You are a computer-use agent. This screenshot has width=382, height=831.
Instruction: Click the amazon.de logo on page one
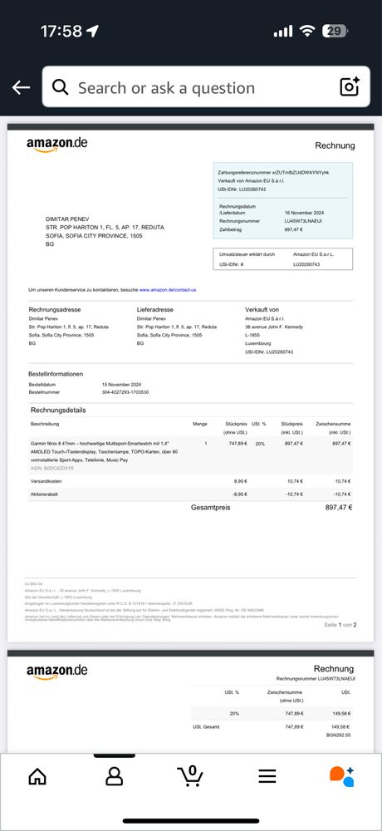pos(56,144)
